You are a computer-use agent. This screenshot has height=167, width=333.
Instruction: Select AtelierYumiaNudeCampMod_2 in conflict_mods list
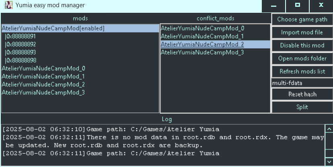(x=202, y=44)
